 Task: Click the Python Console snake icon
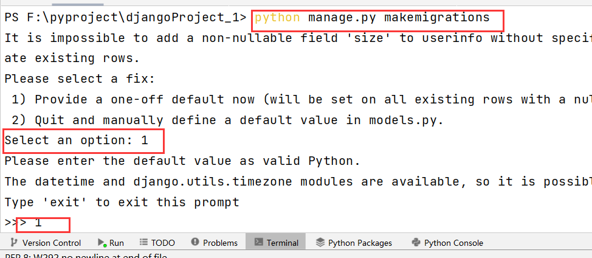416,243
